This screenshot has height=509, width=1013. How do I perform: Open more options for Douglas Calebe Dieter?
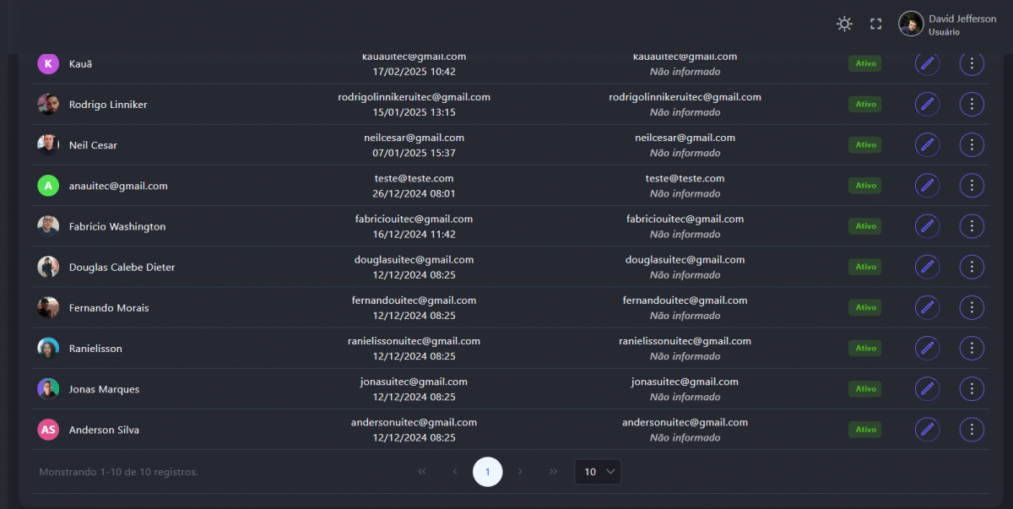972,267
